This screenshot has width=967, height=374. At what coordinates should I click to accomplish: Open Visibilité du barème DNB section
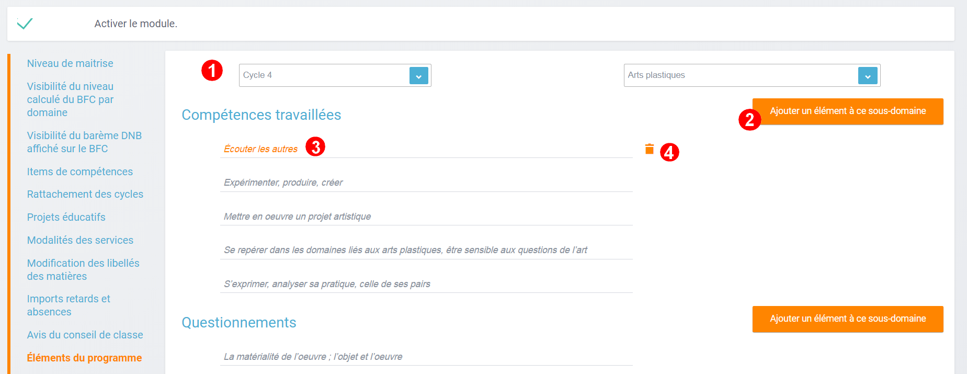(84, 142)
